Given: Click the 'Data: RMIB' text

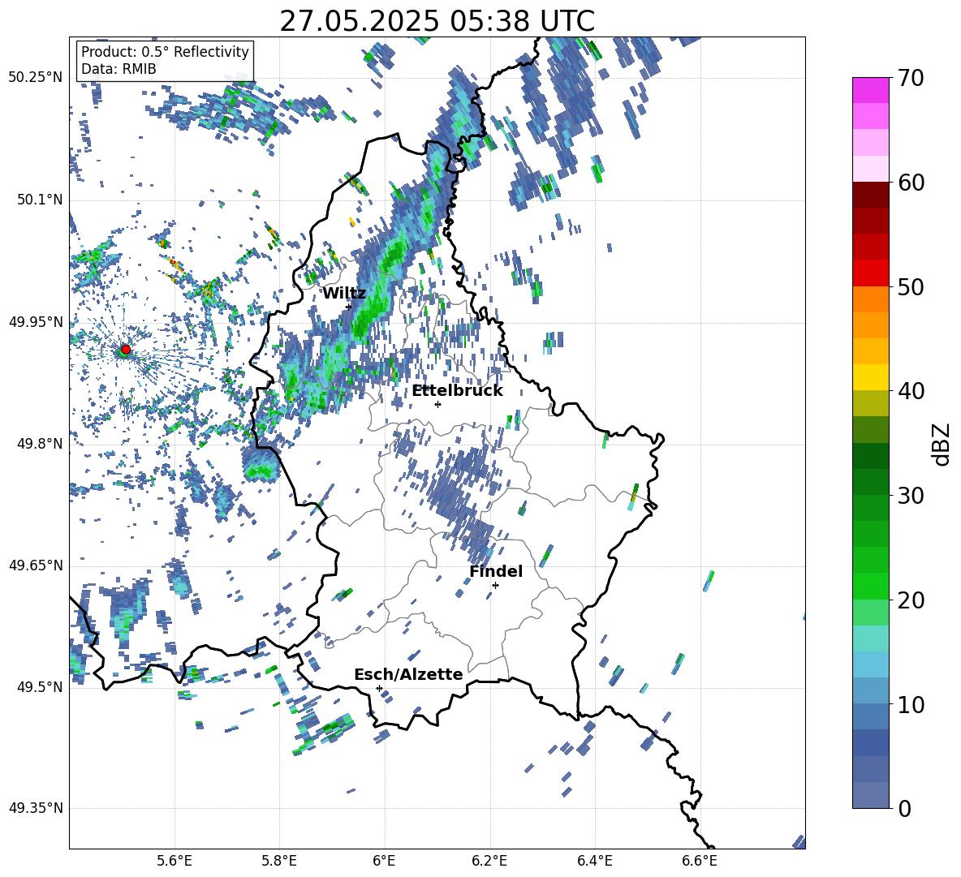Looking at the screenshot, I should (x=119, y=69).
